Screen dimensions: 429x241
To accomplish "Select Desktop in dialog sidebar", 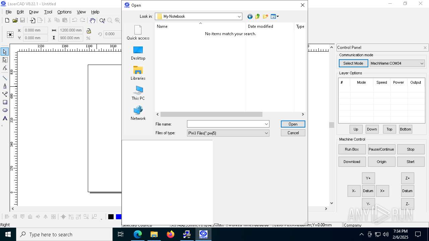I will click(138, 53).
